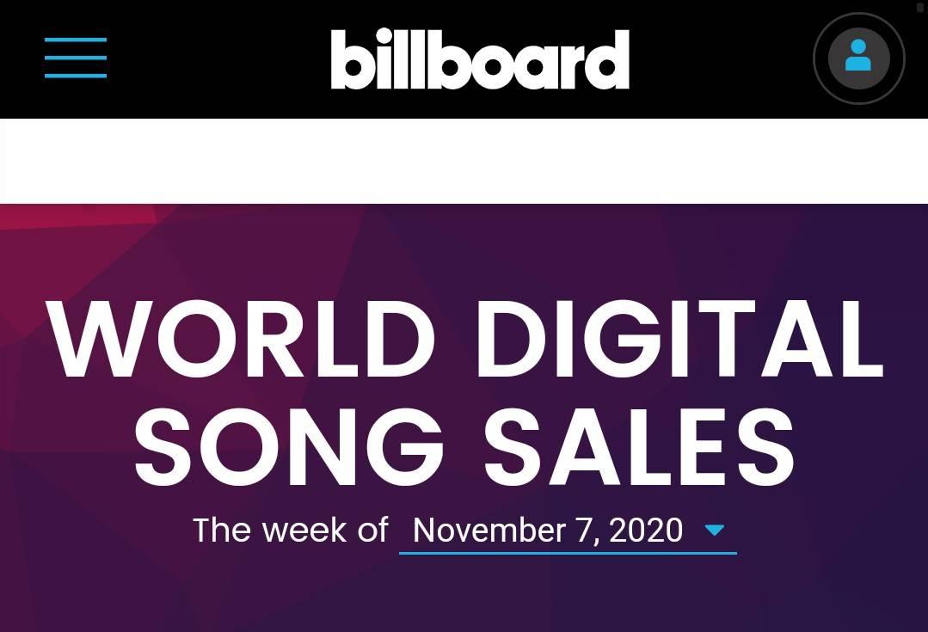The height and width of the screenshot is (632, 928).
Task: Click the blank white banner area
Action: (x=464, y=161)
